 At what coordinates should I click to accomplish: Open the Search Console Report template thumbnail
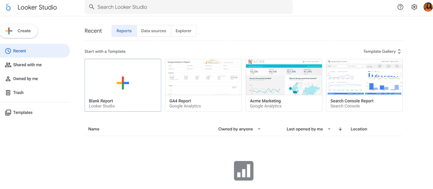(364, 77)
